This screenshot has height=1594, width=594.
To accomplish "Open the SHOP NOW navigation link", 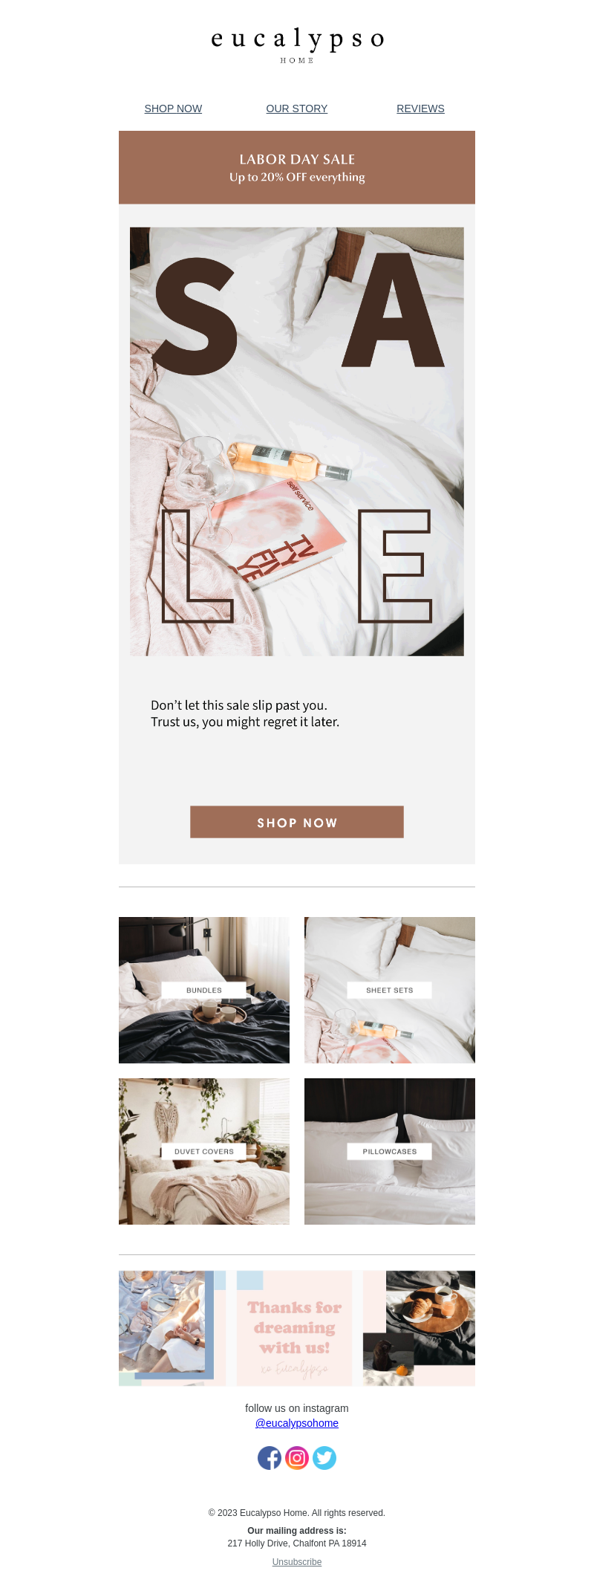I will click(x=173, y=108).
